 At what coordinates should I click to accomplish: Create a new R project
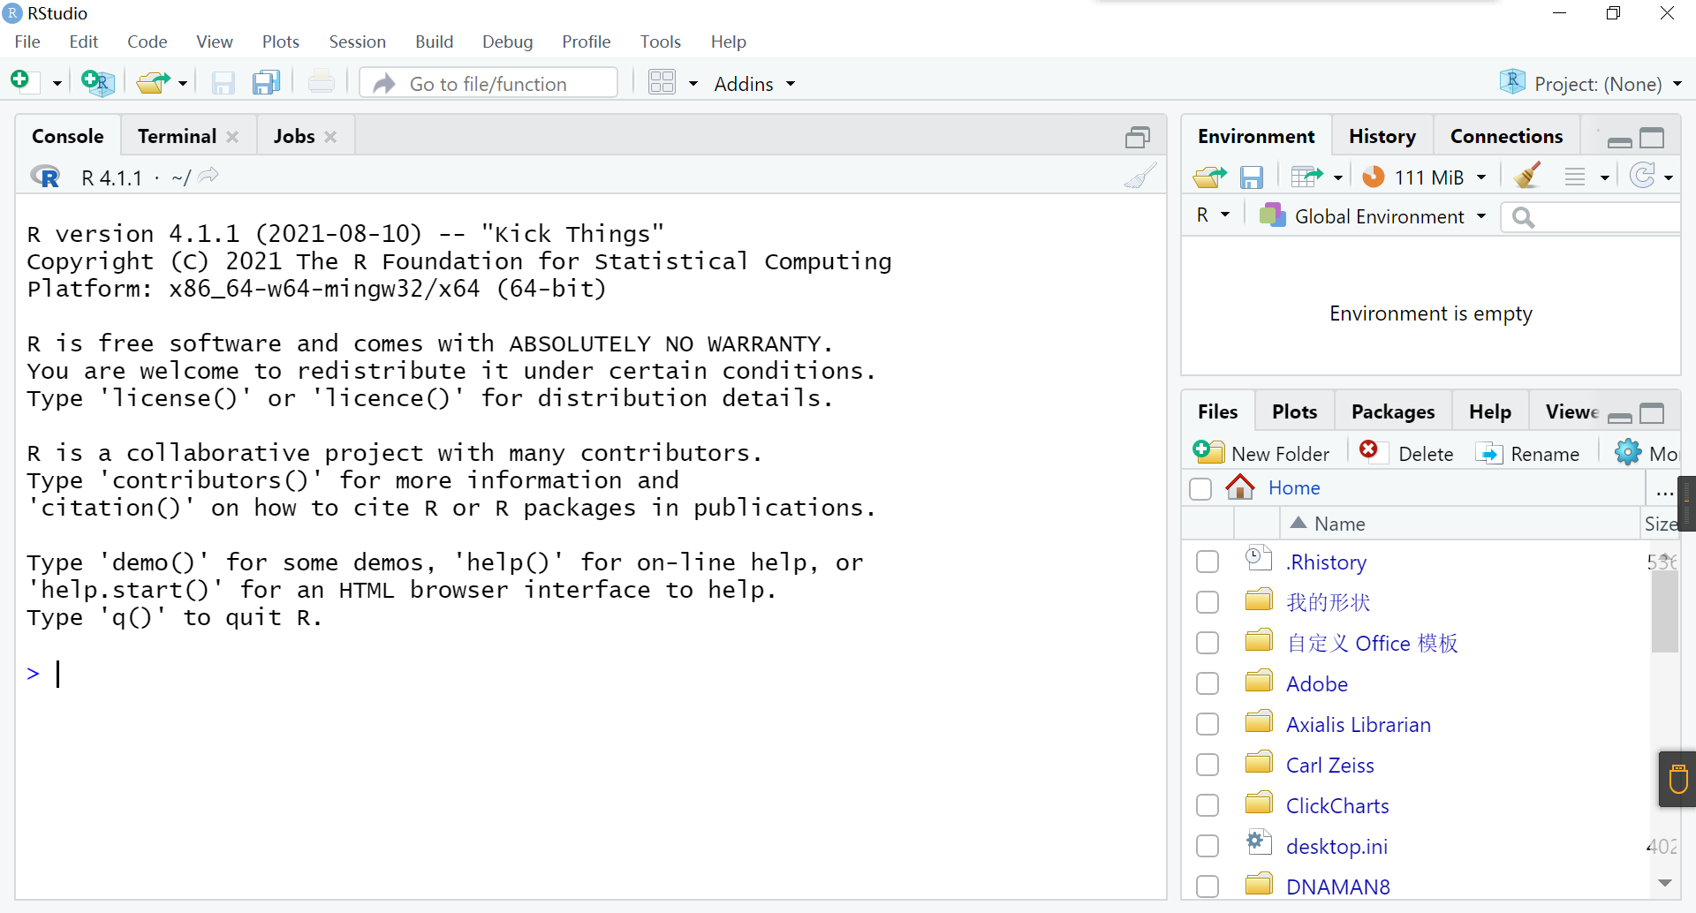(x=96, y=83)
